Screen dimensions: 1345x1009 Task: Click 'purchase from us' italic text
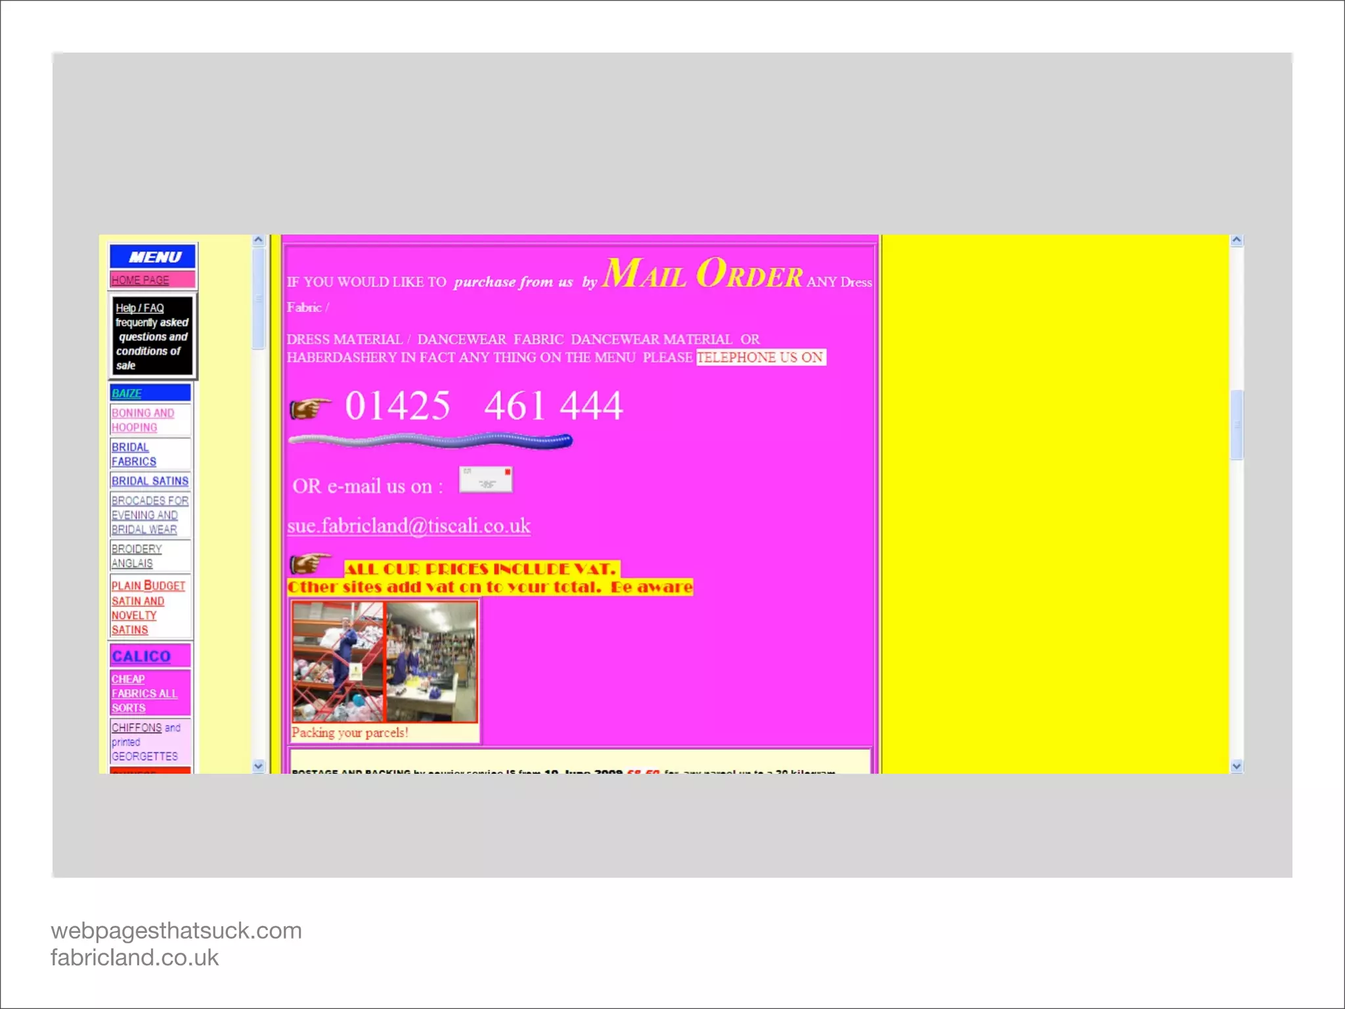(514, 282)
